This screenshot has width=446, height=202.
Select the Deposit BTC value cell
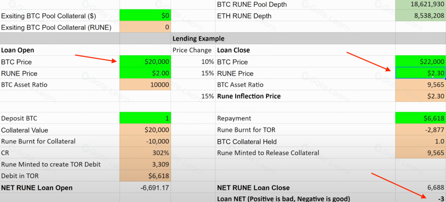click(145, 118)
